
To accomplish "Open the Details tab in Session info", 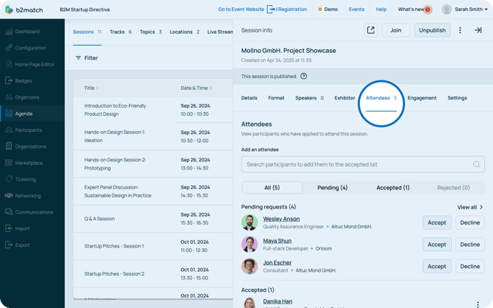I will tap(249, 98).
